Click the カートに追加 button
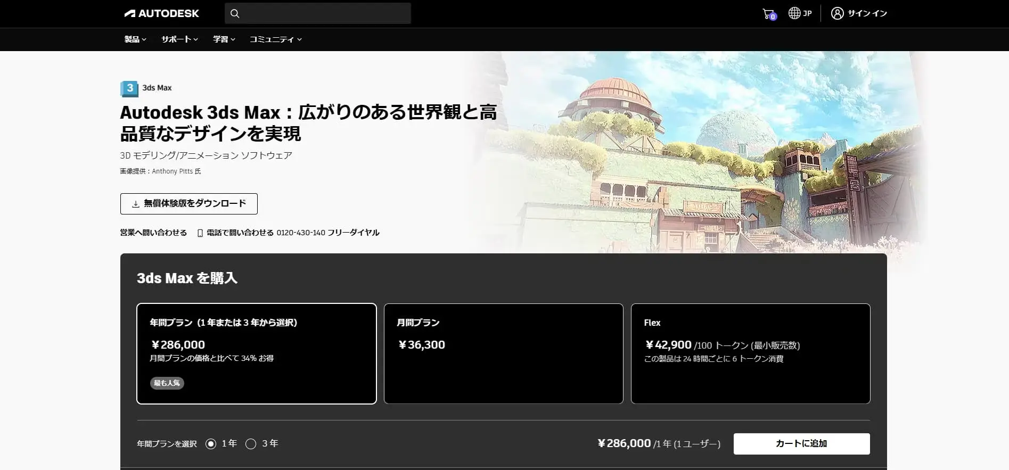This screenshot has width=1009, height=470. coord(802,444)
